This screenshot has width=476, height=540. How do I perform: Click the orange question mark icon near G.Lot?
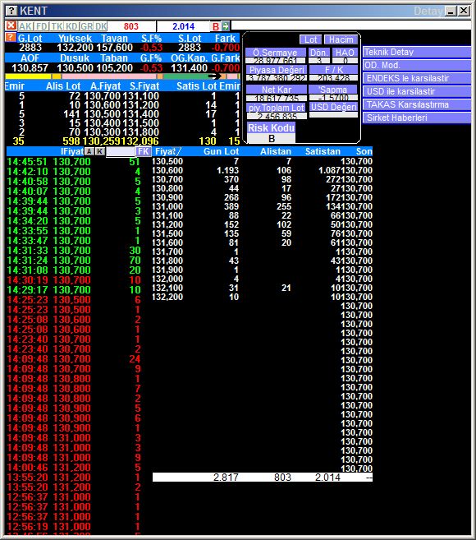(11, 37)
